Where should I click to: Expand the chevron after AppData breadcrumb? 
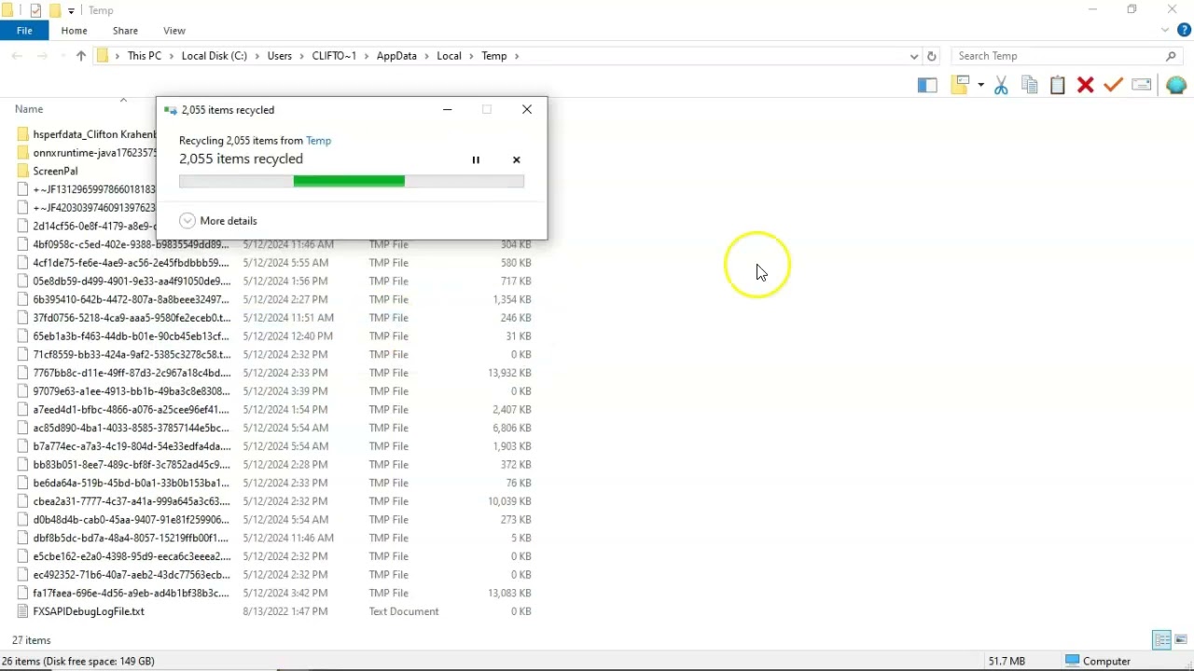click(x=426, y=56)
